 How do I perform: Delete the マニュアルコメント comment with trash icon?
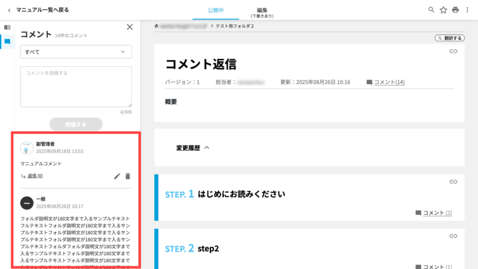[128, 176]
